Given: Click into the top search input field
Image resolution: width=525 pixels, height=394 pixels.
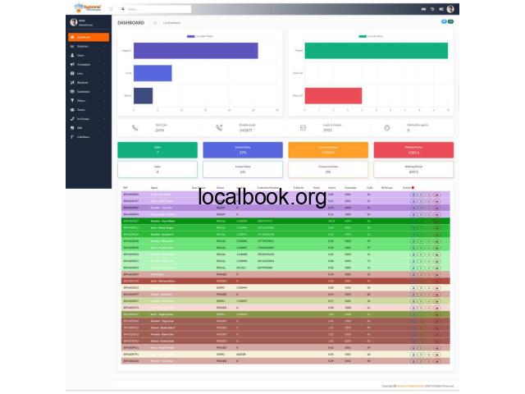Looking at the screenshot, I should pos(158,9).
